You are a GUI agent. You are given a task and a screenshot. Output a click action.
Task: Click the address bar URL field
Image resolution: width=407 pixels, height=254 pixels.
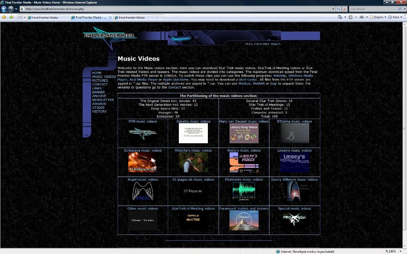[x=176, y=9]
